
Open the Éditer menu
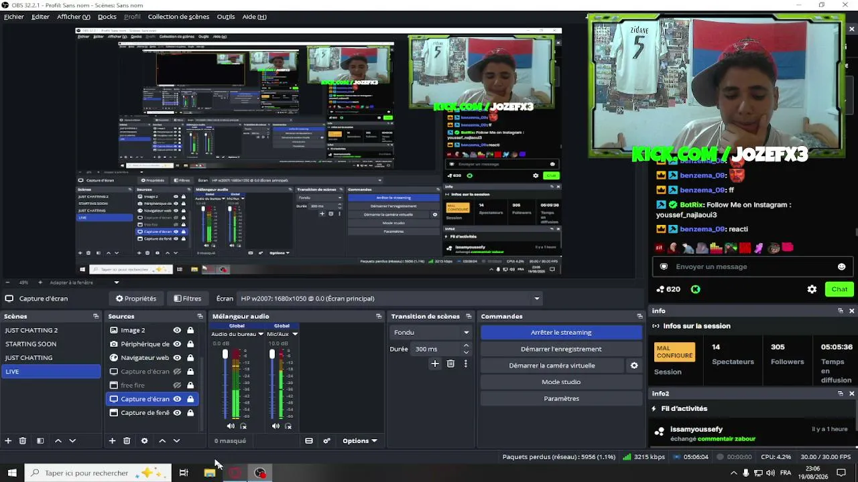tap(40, 17)
